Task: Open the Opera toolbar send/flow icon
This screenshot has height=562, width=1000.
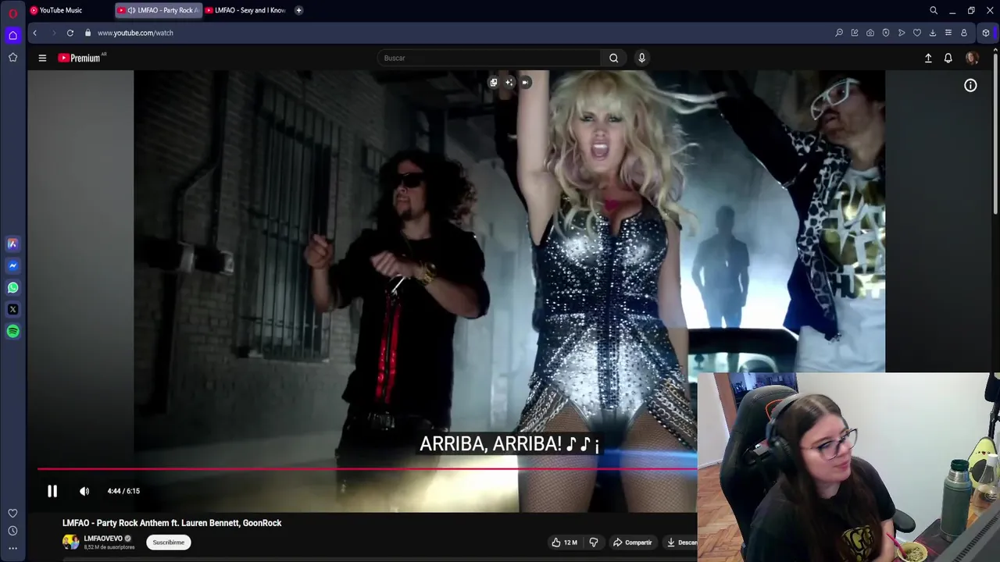Action: [x=902, y=33]
